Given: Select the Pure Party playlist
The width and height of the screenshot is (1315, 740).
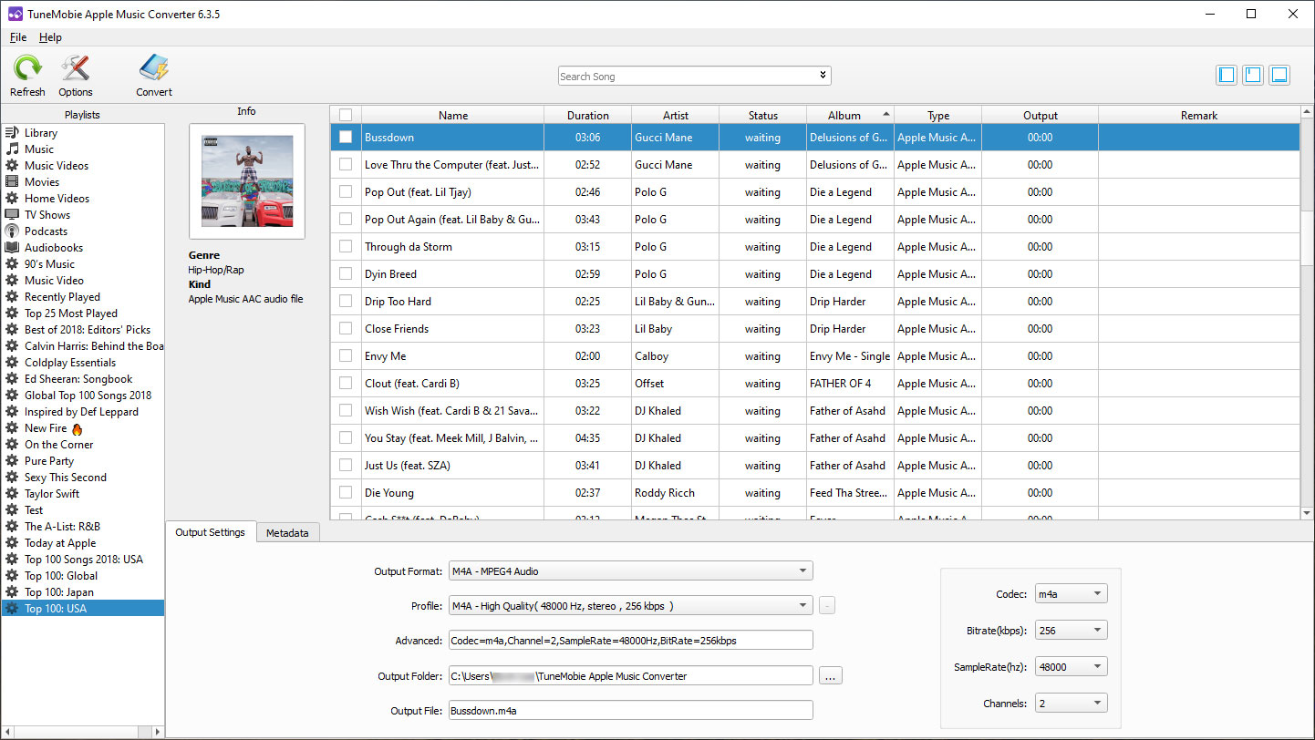Looking at the screenshot, I should tap(49, 461).
